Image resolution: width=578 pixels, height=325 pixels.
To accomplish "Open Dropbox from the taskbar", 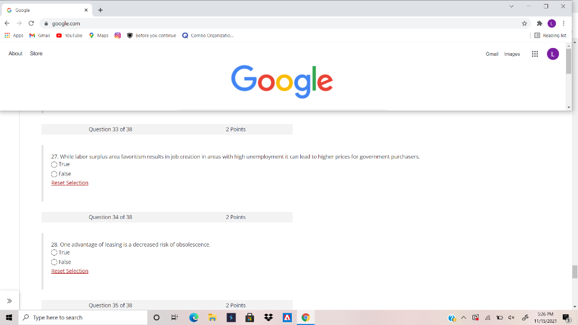I will (x=268, y=317).
